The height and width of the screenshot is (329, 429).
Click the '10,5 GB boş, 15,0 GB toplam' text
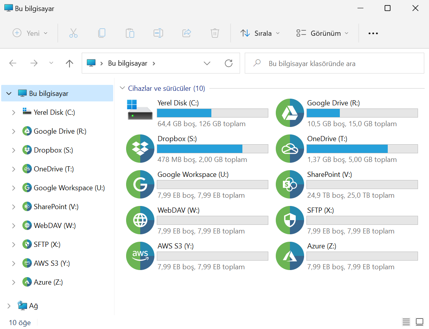pyautogui.click(x=352, y=124)
